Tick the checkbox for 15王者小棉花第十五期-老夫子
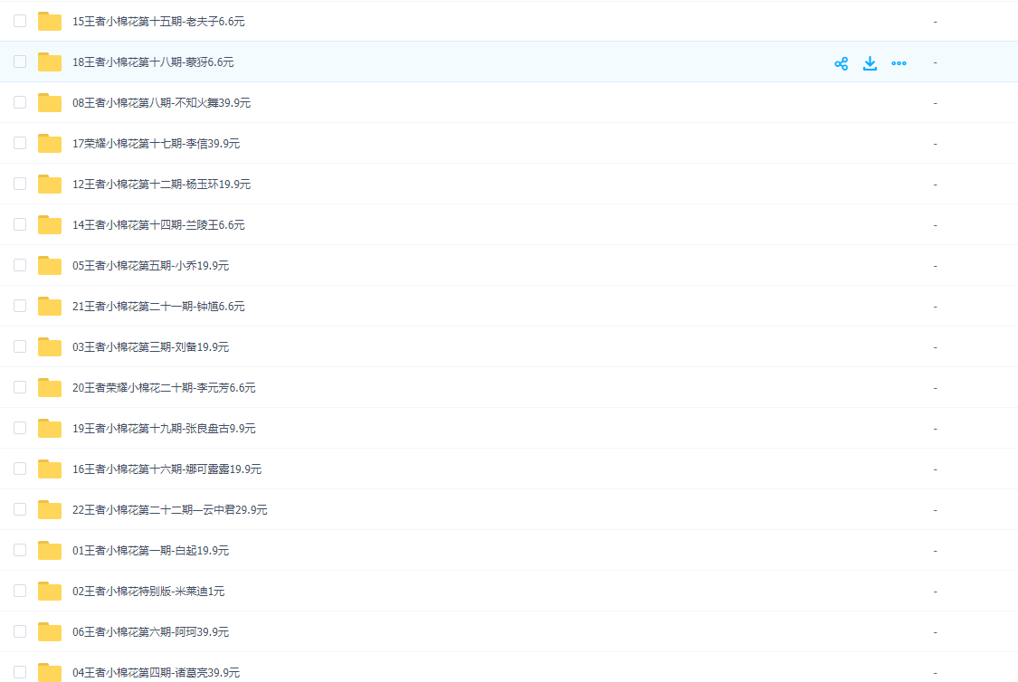Viewport: 1018px width, 682px height. tap(20, 21)
